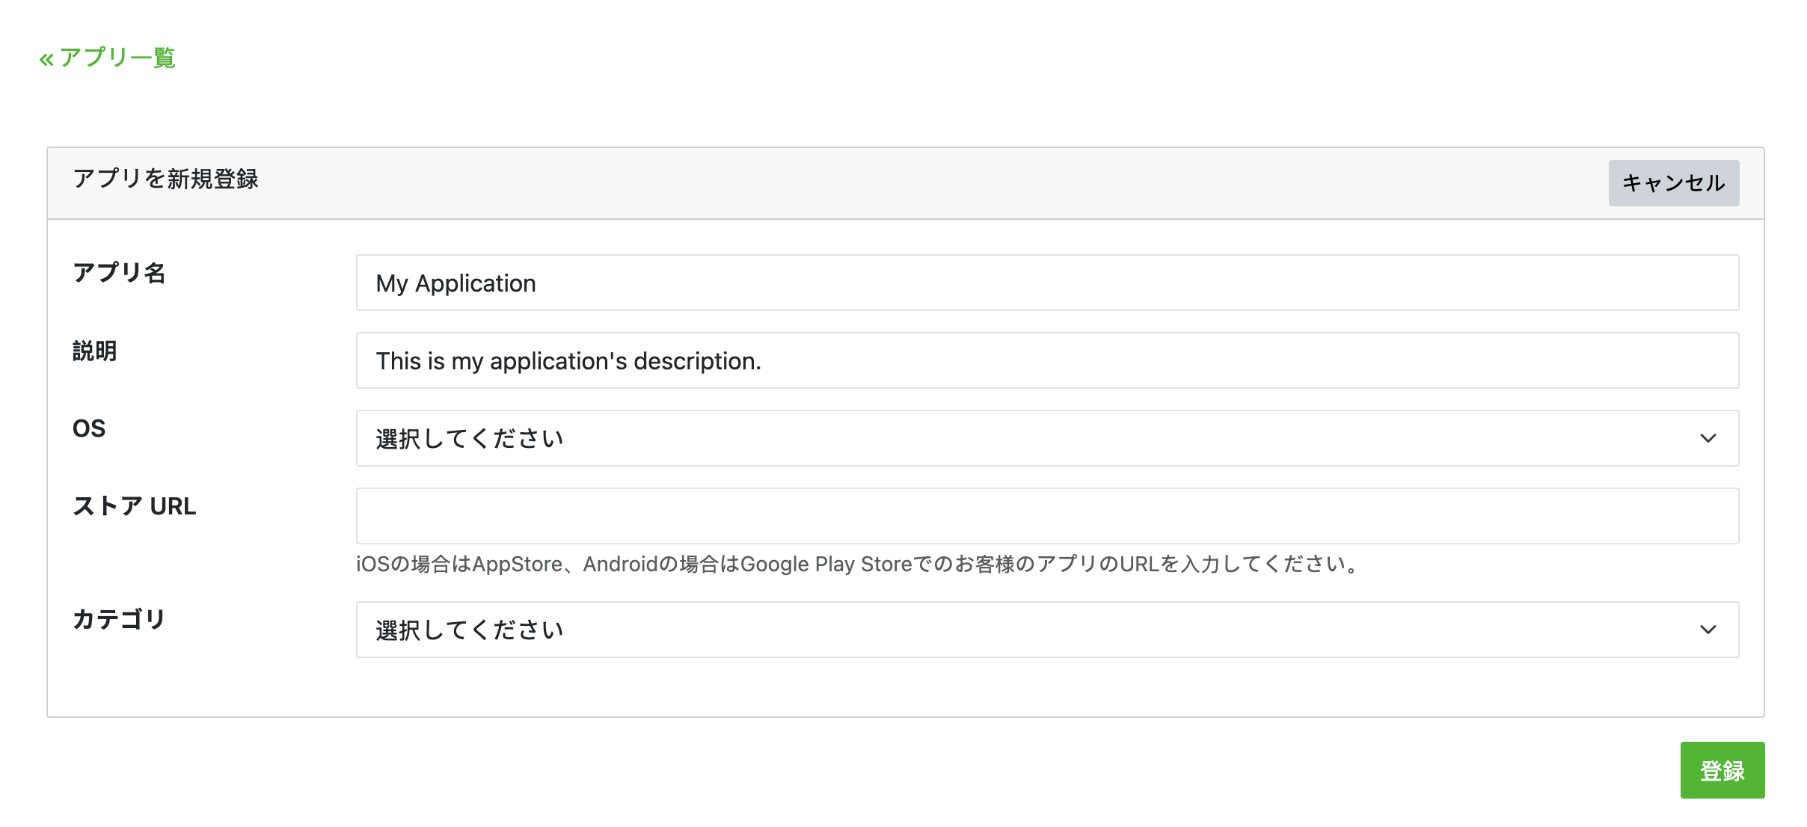Click the カテゴリ dropdown chevron icon

point(1708,630)
